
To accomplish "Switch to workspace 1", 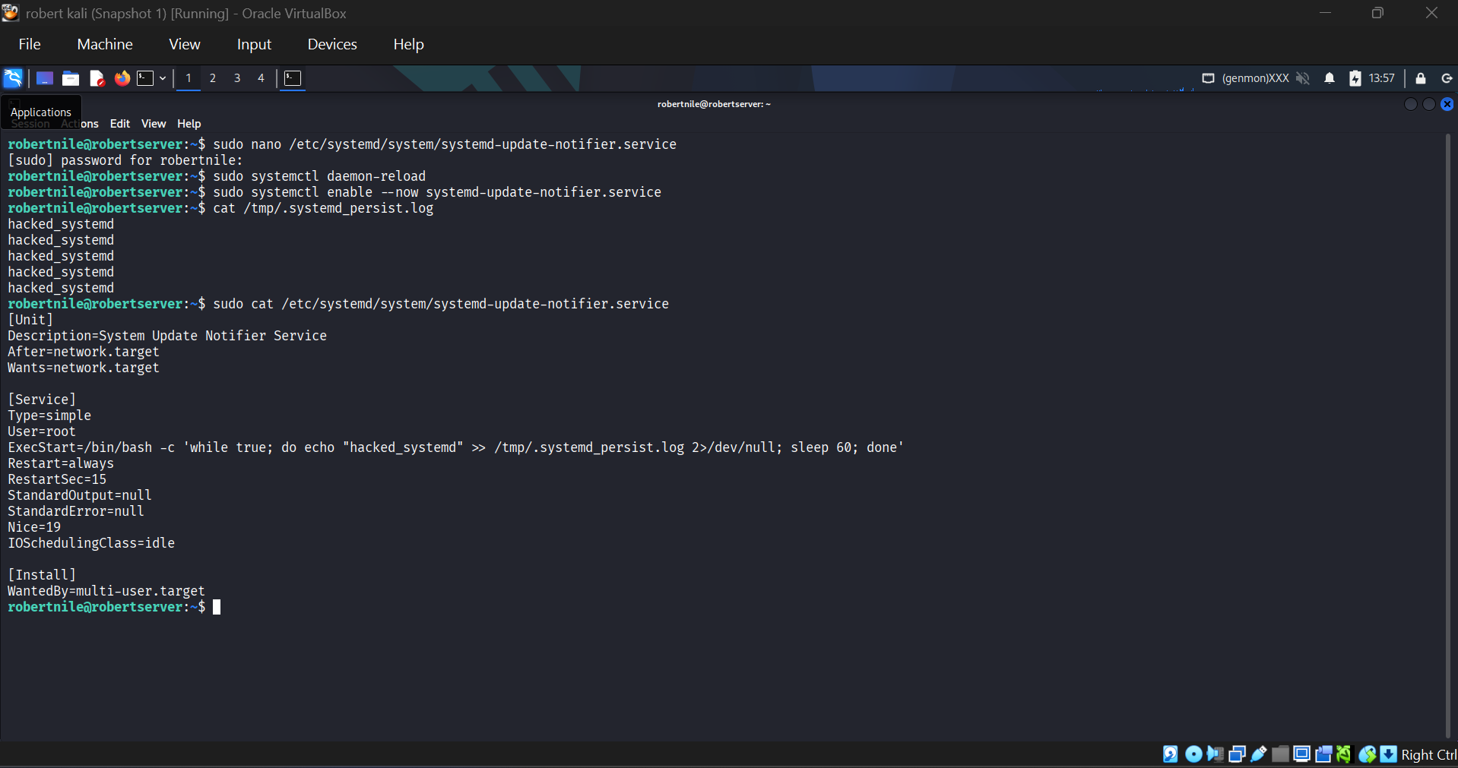I will click(x=189, y=78).
